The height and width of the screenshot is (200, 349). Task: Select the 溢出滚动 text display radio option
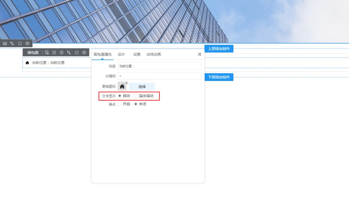(x=136, y=96)
